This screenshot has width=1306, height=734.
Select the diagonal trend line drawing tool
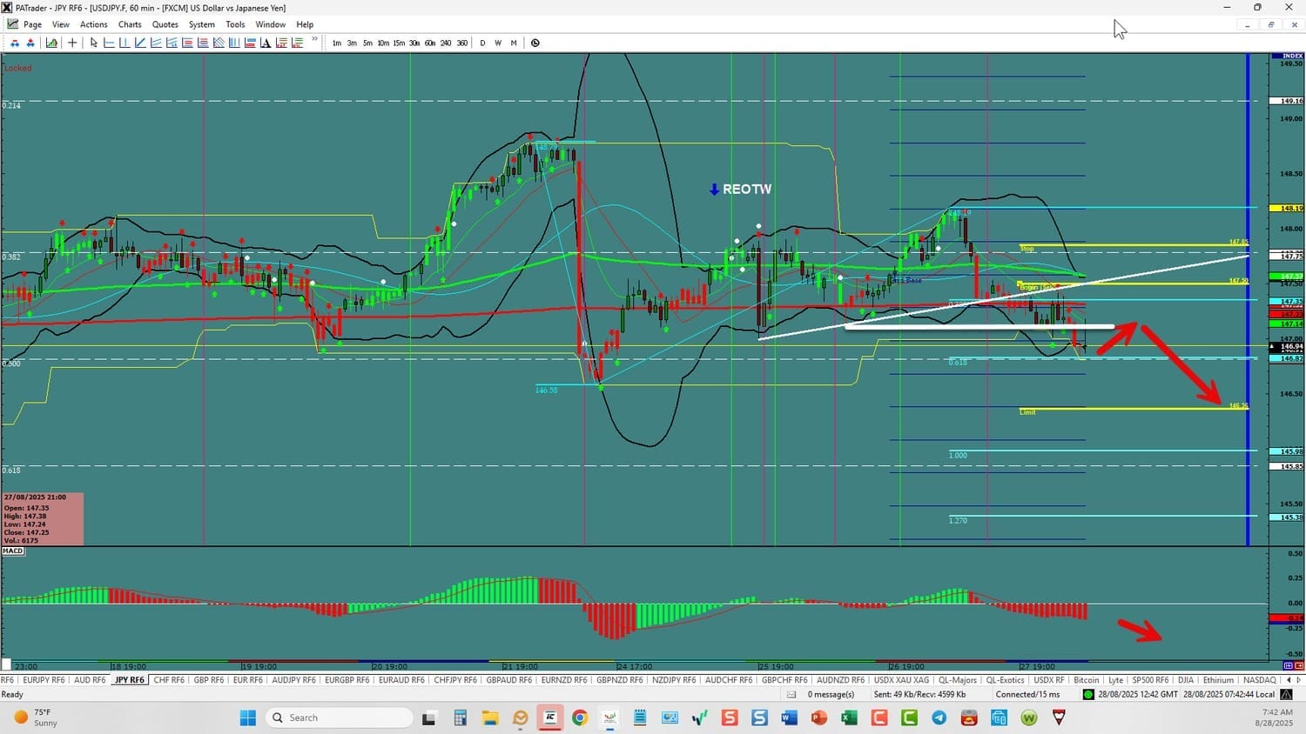pos(140,43)
